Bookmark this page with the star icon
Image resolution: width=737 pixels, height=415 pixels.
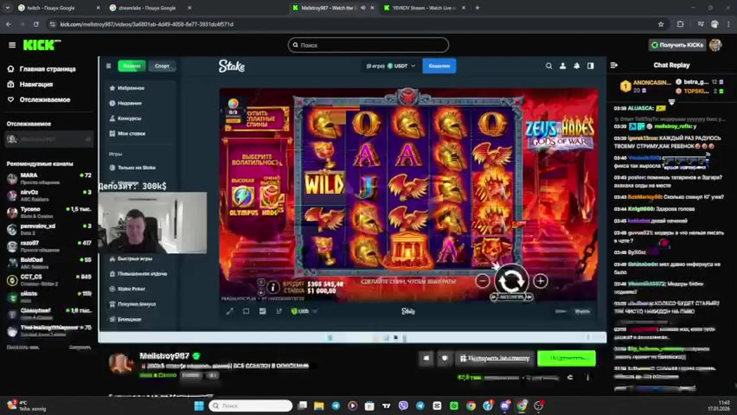point(661,24)
